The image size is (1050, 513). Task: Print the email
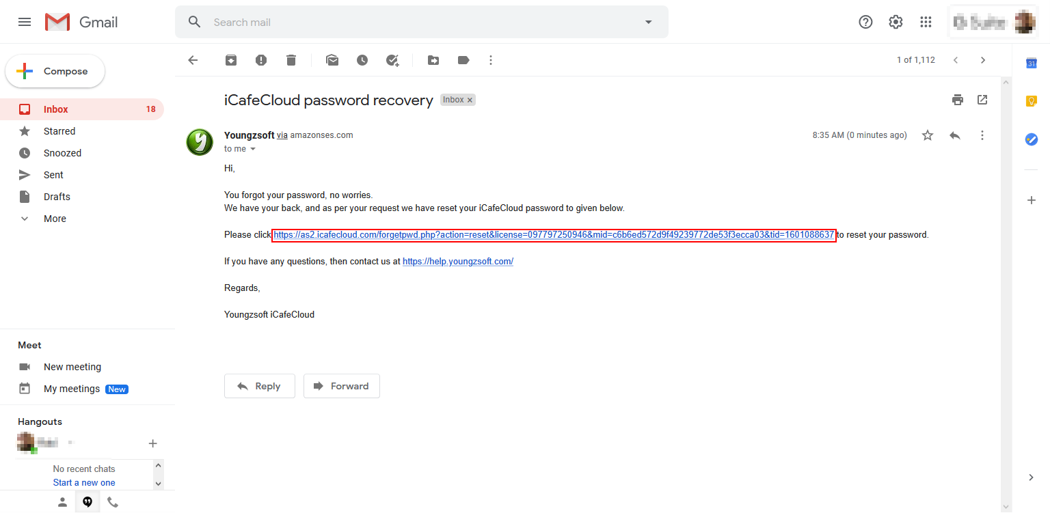(958, 100)
